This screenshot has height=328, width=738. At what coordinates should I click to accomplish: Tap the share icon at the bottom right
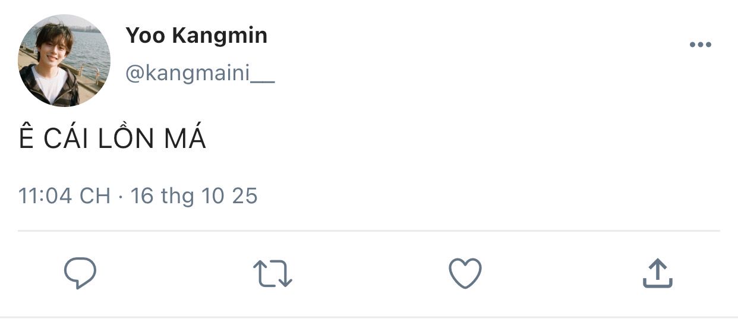coord(657,274)
